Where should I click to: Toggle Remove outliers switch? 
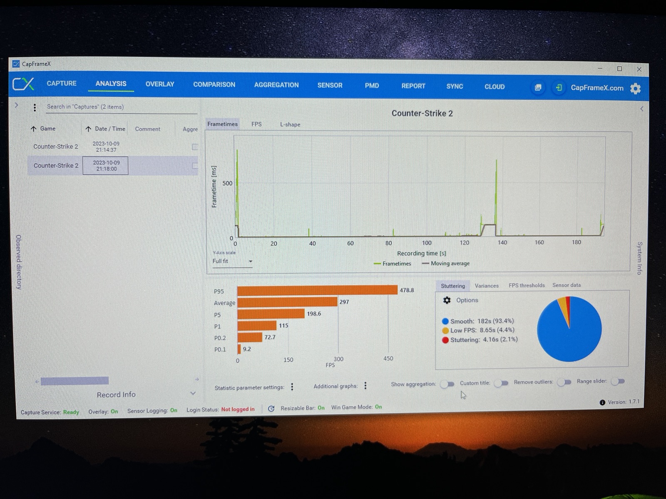pos(564,382)
